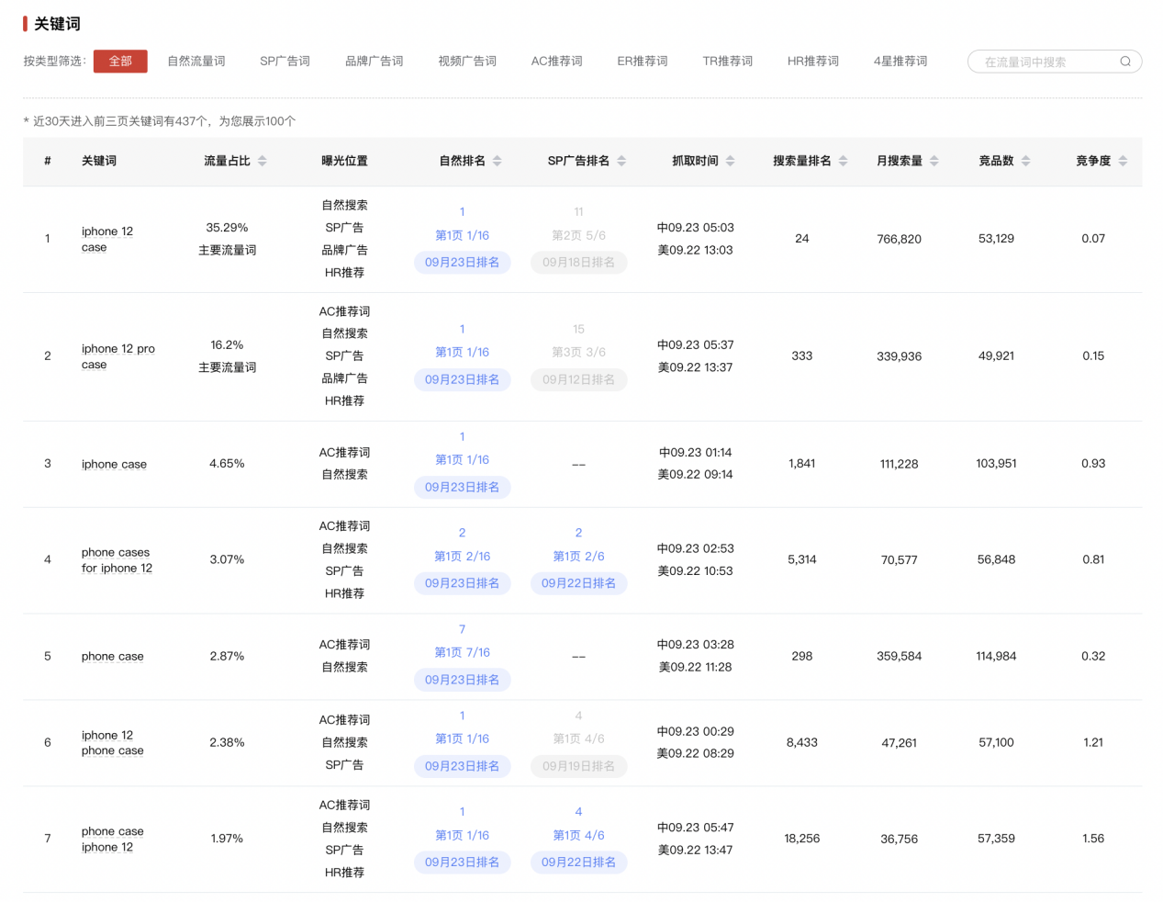1163x902 pixels.
Task: Sort the 流量占比 column
Action: pos(263,160)
